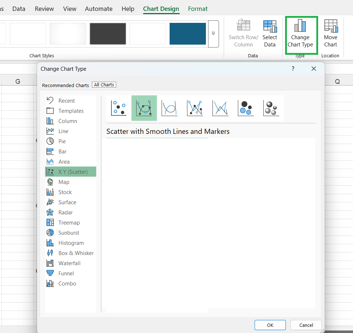Select Scatter with Straight Lines subtype icon
This screenshot has width=353, height=333.
point(220,108)
